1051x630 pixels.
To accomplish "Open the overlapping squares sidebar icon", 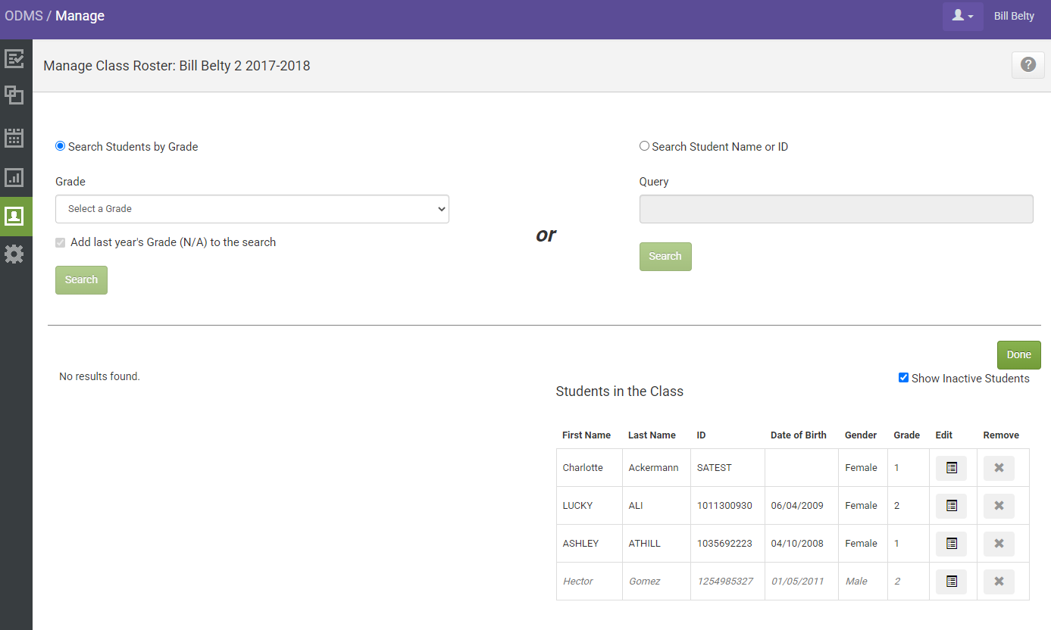I will [x=14, y=95].
